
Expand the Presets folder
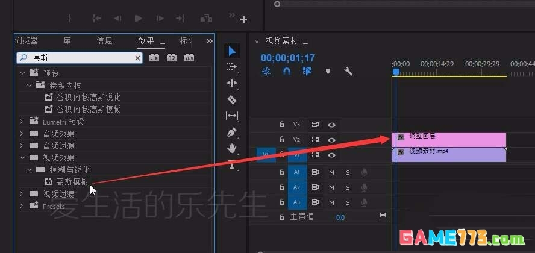coord(22,205)
